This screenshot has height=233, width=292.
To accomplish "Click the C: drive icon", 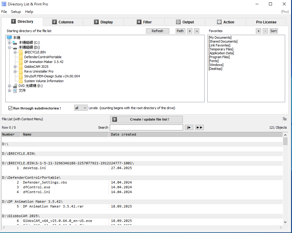I will tap(15, 43).
